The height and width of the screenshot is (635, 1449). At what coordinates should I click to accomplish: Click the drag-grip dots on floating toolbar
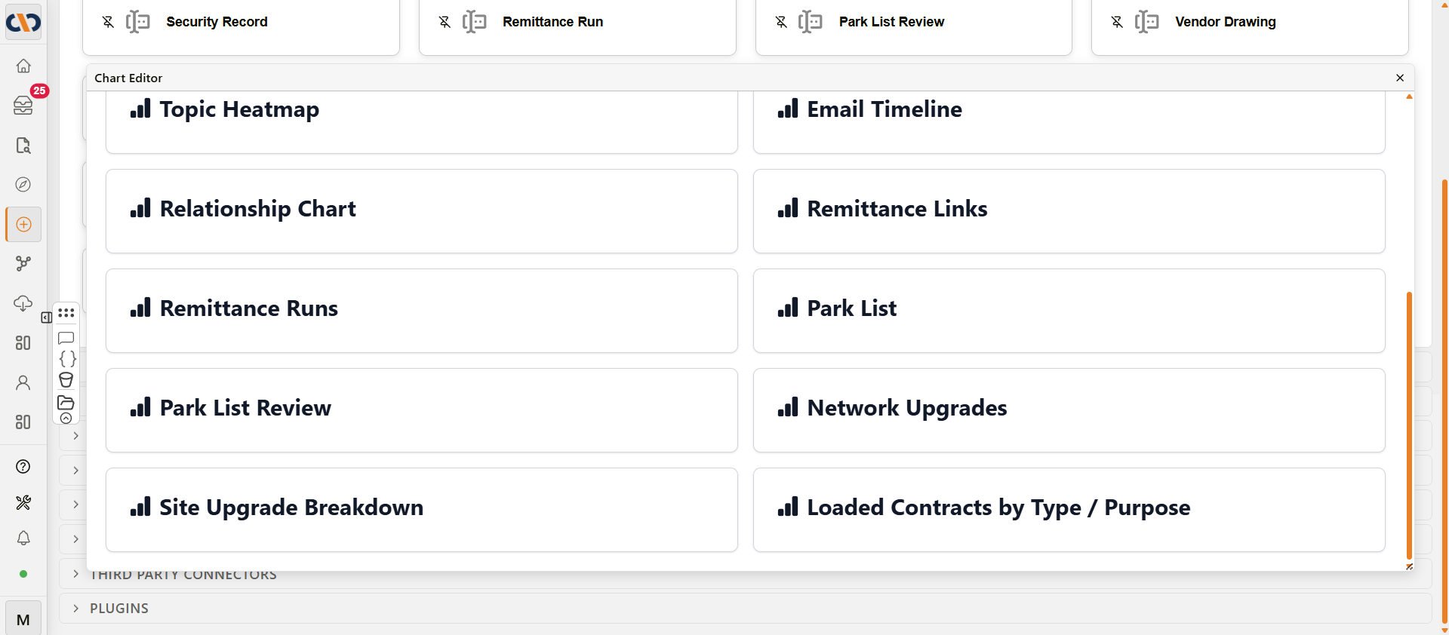pyautogui.click(x=66, y=313)
